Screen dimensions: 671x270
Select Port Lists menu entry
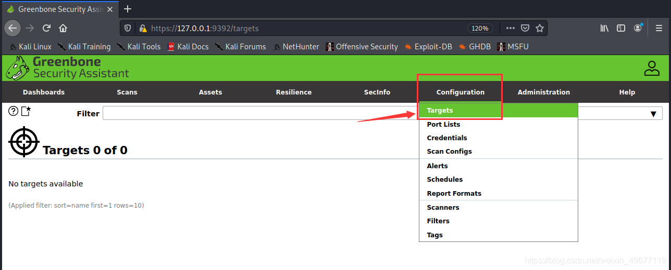click(499, 124)
